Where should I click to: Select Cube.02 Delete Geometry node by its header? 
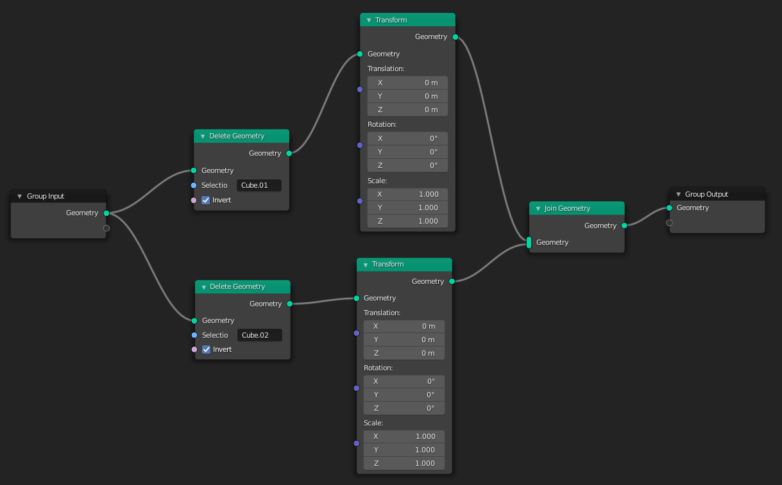(x=242, y=286)
